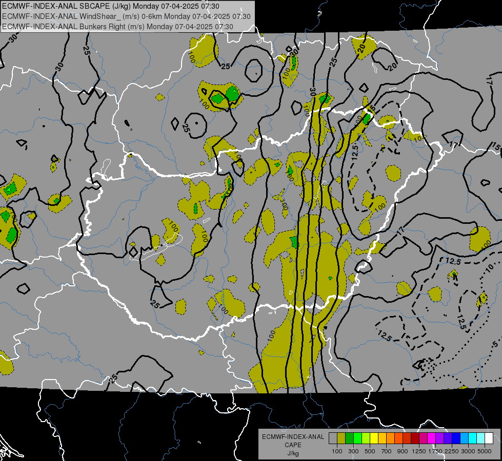Click the SBCAPE (J/kg) title line
The height and width of the screenshot is (461, 502).
(x=111, y=6)
